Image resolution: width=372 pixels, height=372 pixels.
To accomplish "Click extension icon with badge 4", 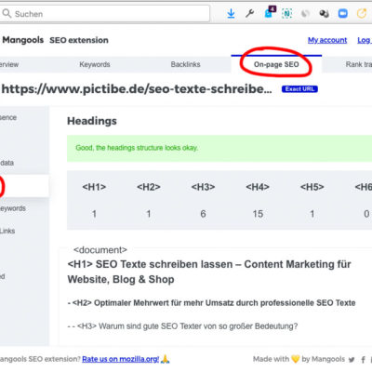I will click(x=269, y=12).
